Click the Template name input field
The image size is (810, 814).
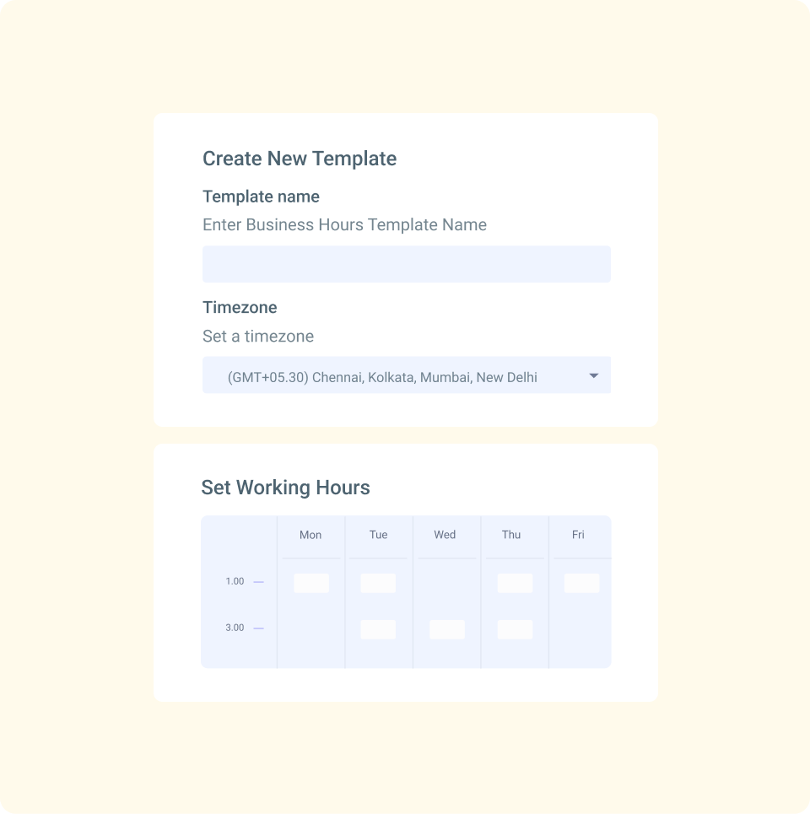pos(406,263)
